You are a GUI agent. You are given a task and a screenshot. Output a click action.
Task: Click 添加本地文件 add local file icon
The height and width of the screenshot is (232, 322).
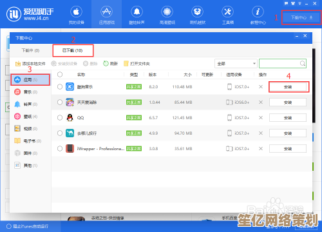click(x=18, y=64)
